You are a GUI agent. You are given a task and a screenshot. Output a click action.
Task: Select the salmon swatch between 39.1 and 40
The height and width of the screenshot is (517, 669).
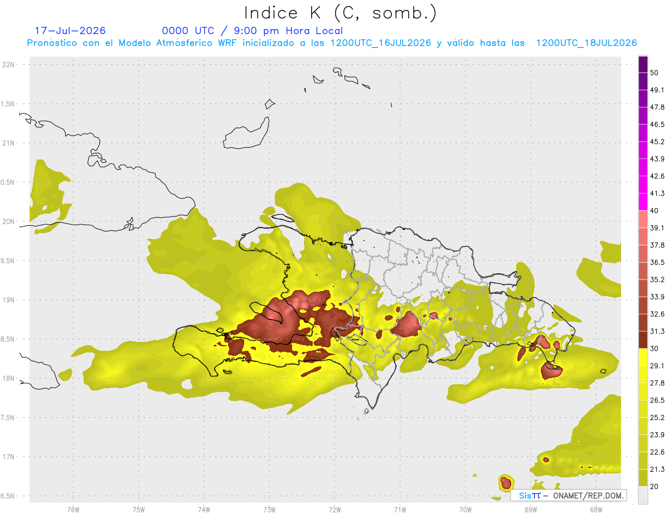point(643,219)
